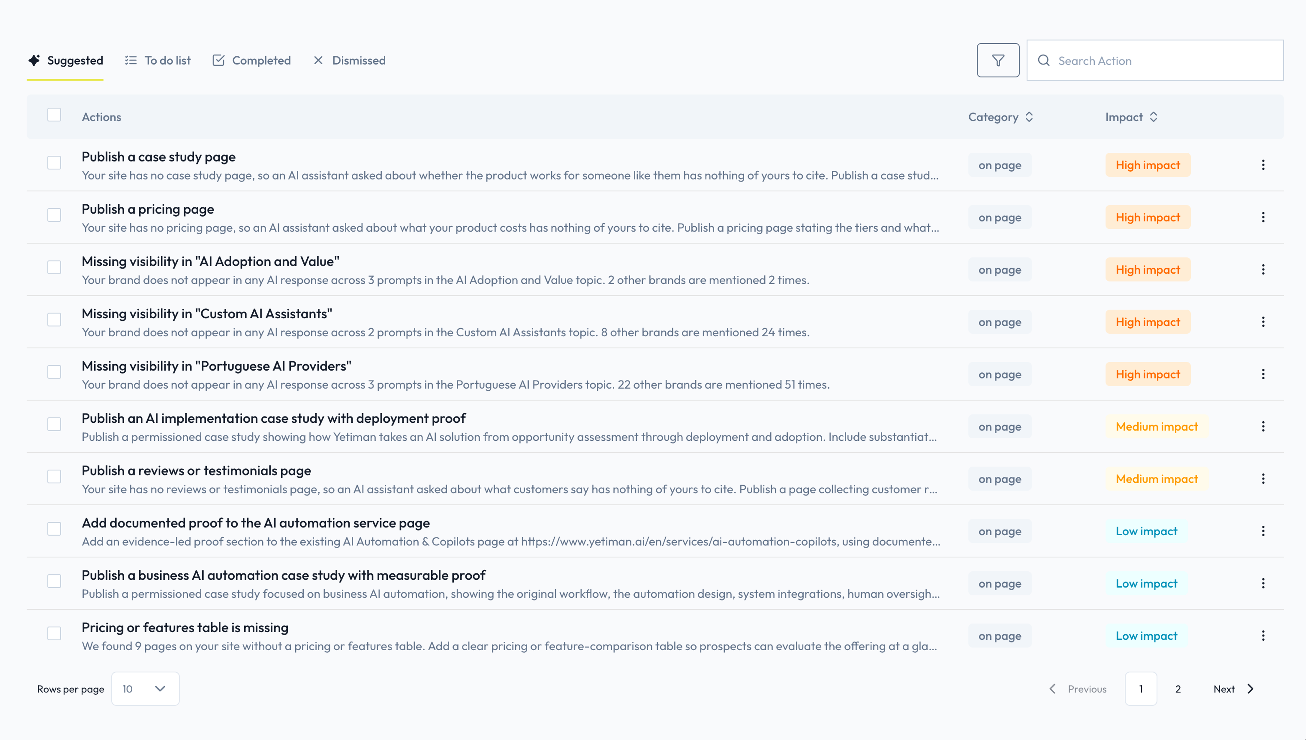Switch to the To do list tab
This screenshot has height=740, width=1306.
pyautogui.click(x=158, y=61)
